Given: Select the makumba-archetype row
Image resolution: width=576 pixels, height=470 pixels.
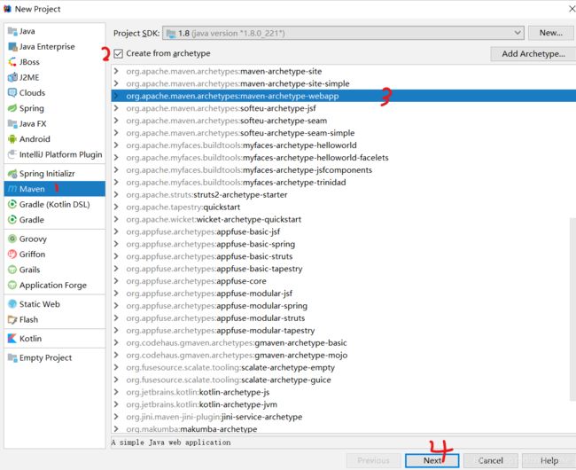Looking at the screenshot, I should (344, 428).
